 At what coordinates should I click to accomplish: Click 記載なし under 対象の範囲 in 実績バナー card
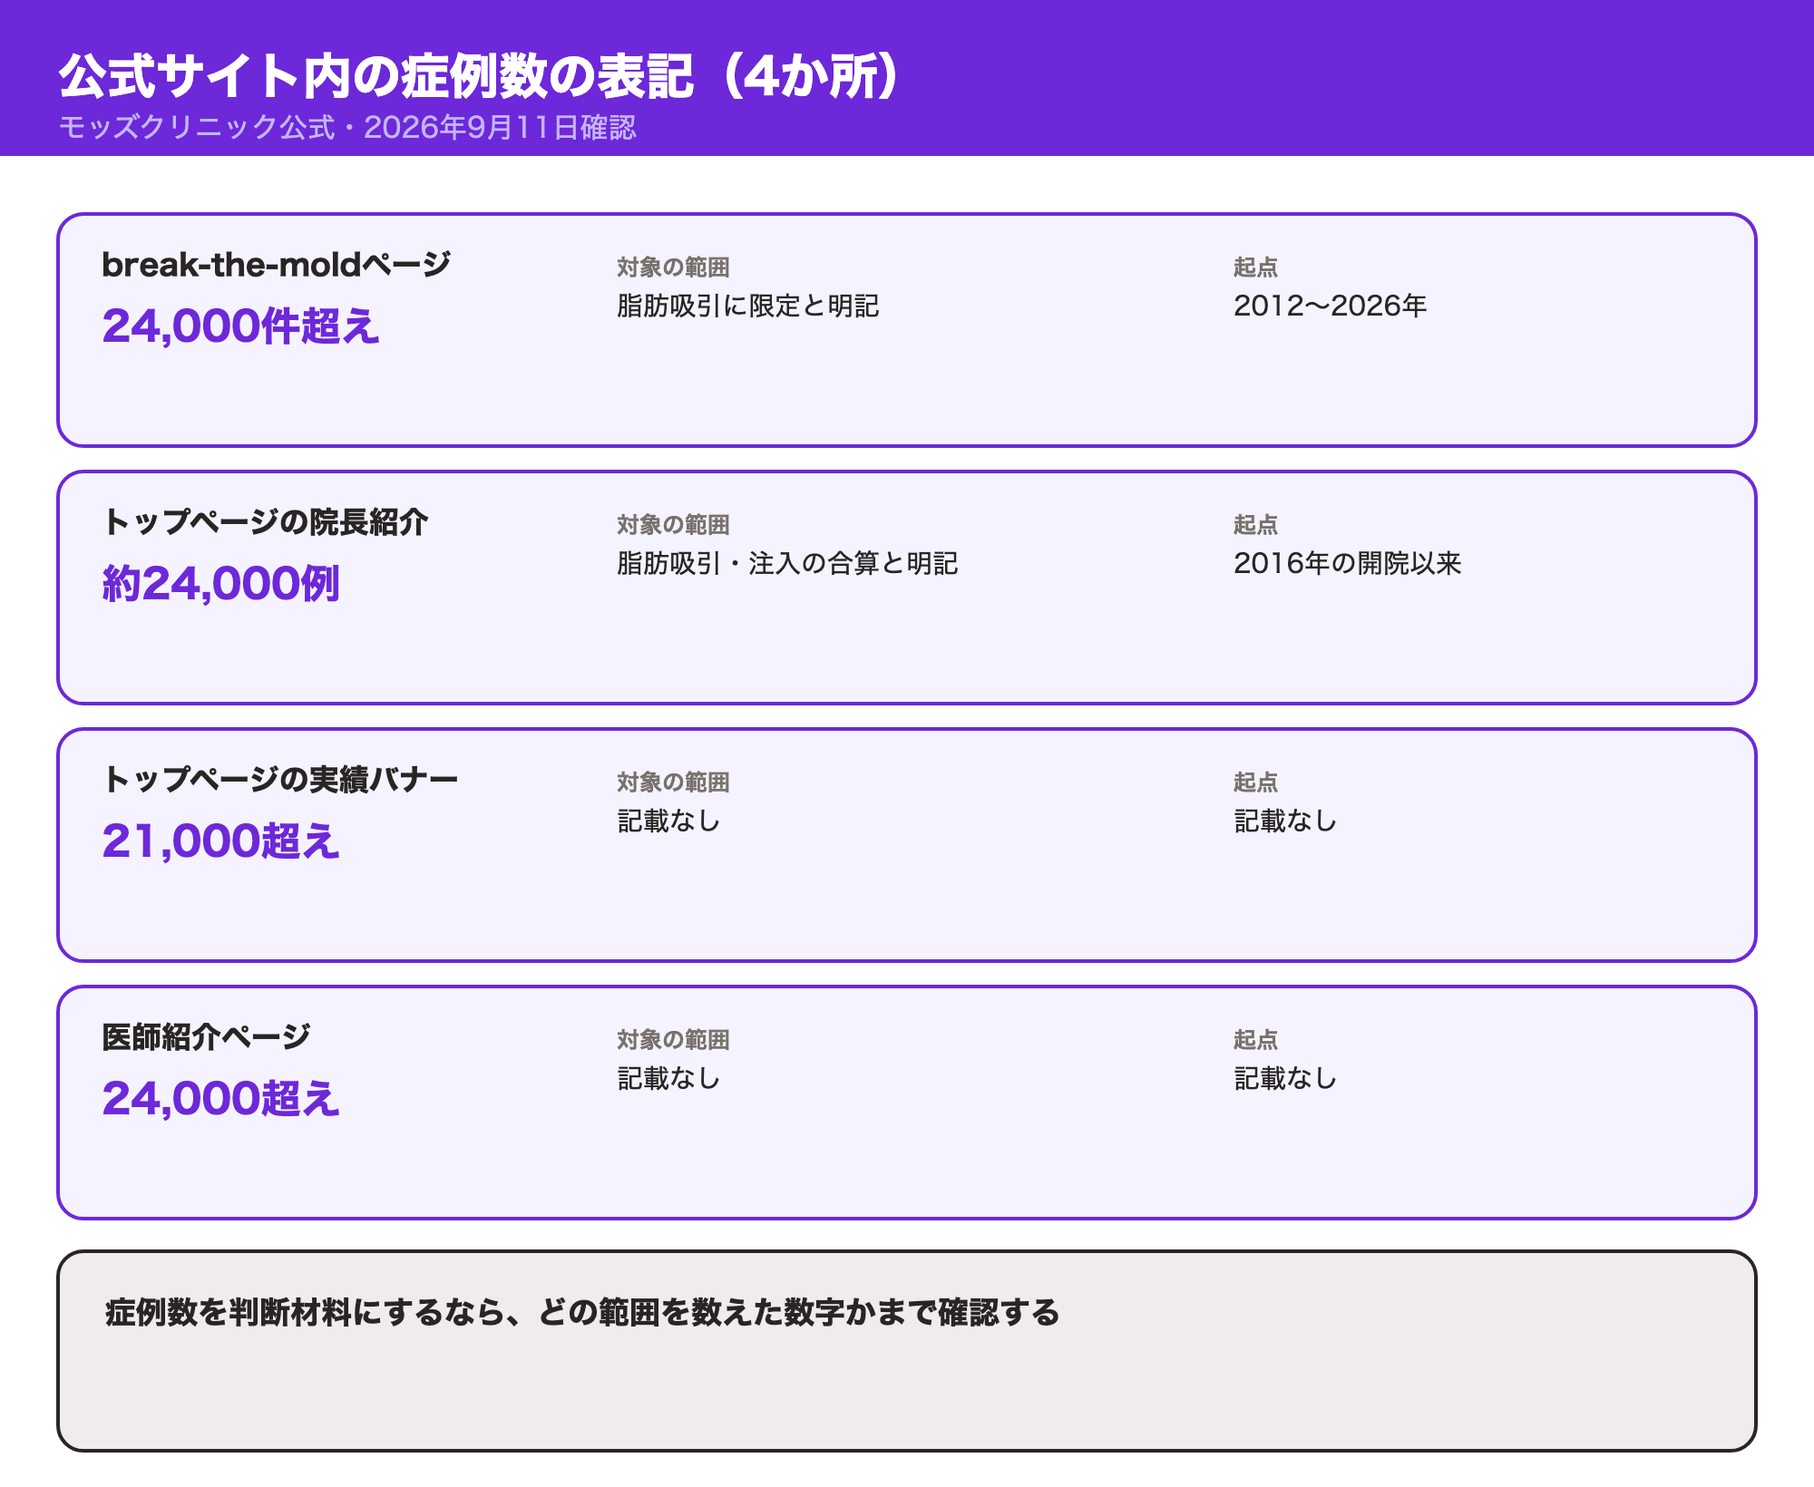(x=669, y=821)
